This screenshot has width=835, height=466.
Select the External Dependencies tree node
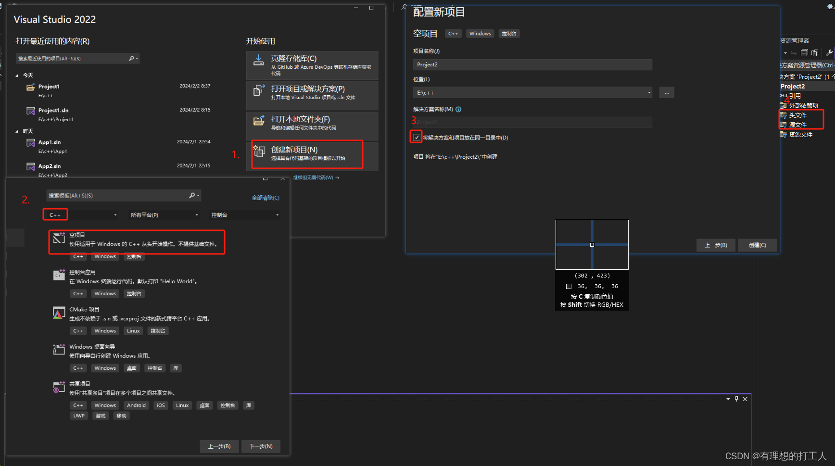click(803, 106)
